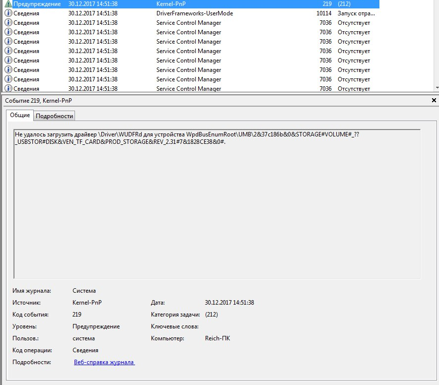Close the Событие 219 details pane

434,100
